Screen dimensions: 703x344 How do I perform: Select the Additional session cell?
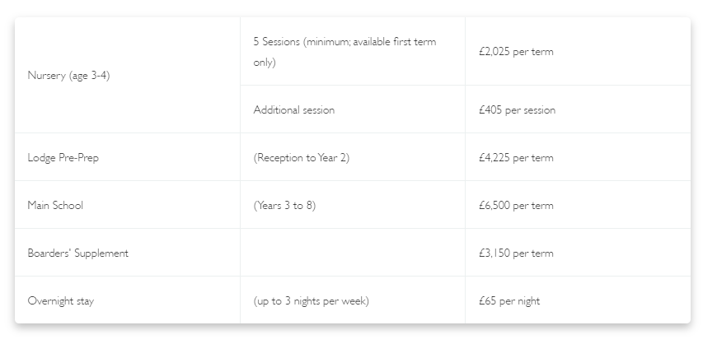(353, 109)
